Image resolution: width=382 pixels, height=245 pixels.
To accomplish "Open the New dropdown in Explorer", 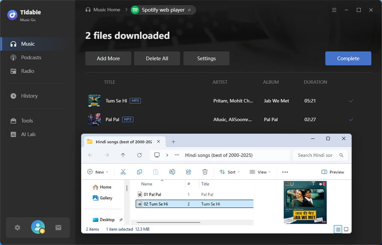I will 98,172.
